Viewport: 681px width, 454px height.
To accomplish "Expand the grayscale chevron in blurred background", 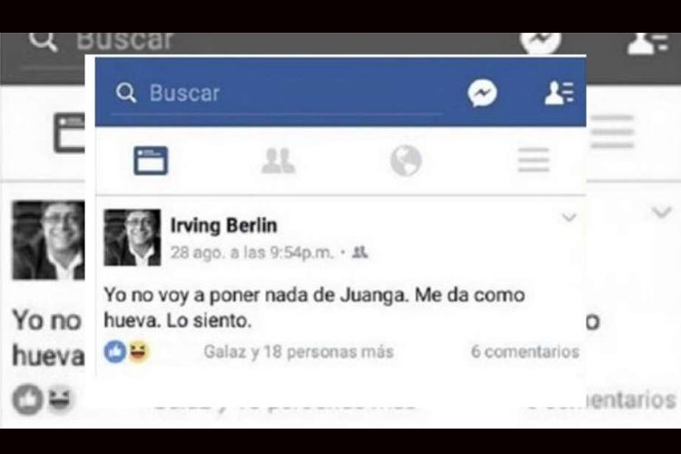I will pos(662,212).
